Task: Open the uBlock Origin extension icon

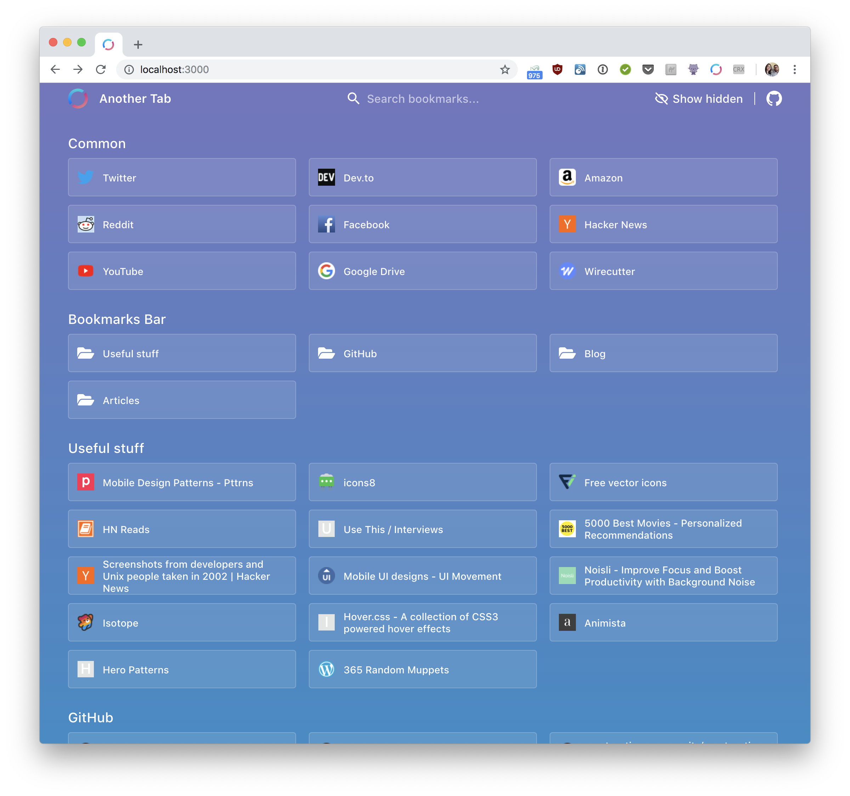Action: tap(557, 69)
